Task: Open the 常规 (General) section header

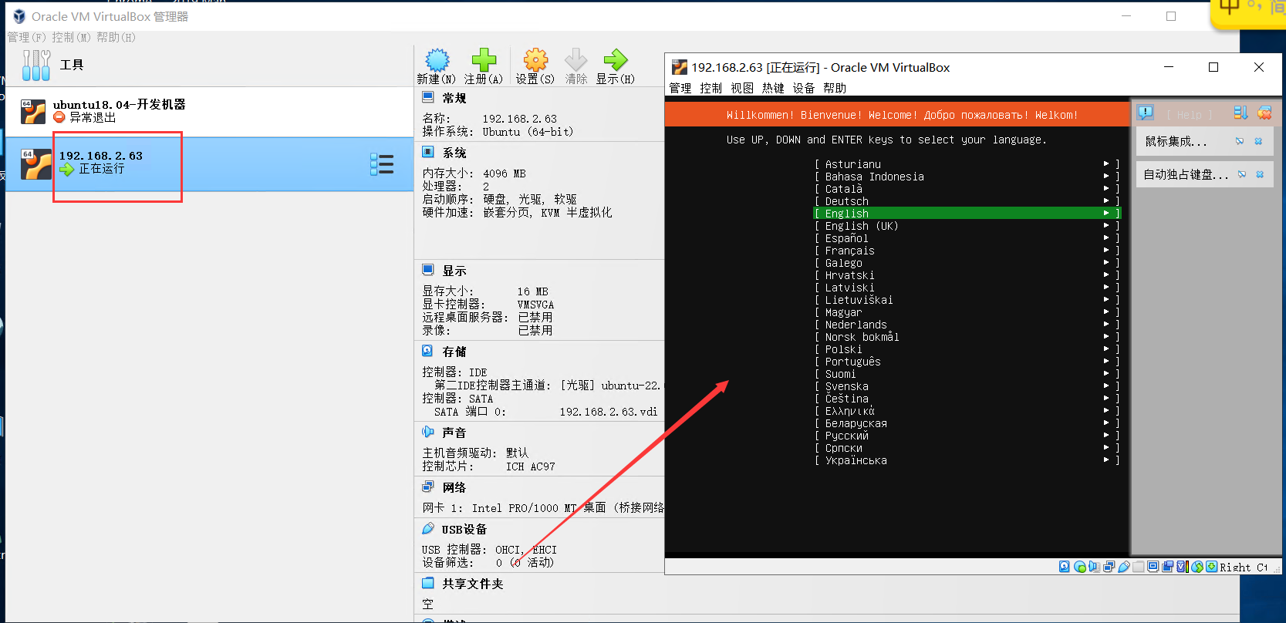Action: [454, 98]
